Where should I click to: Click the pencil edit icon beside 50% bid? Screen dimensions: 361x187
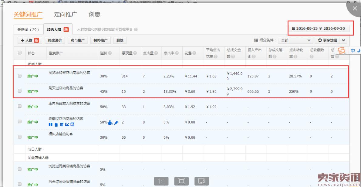pos(116,122)
